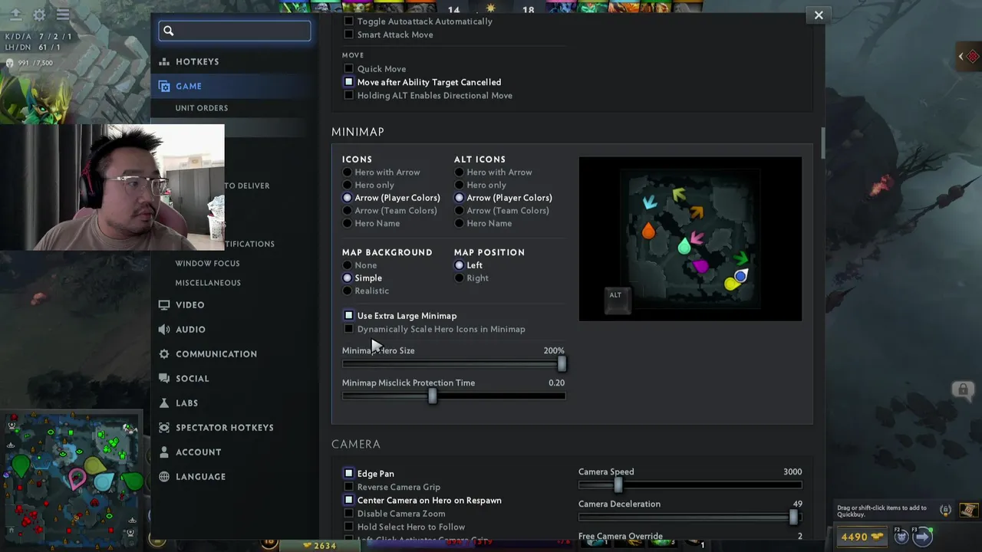Click the Audio speaker icon in sidebar
The width and height of the screenshot is (982, 552).
pos(164,329)
